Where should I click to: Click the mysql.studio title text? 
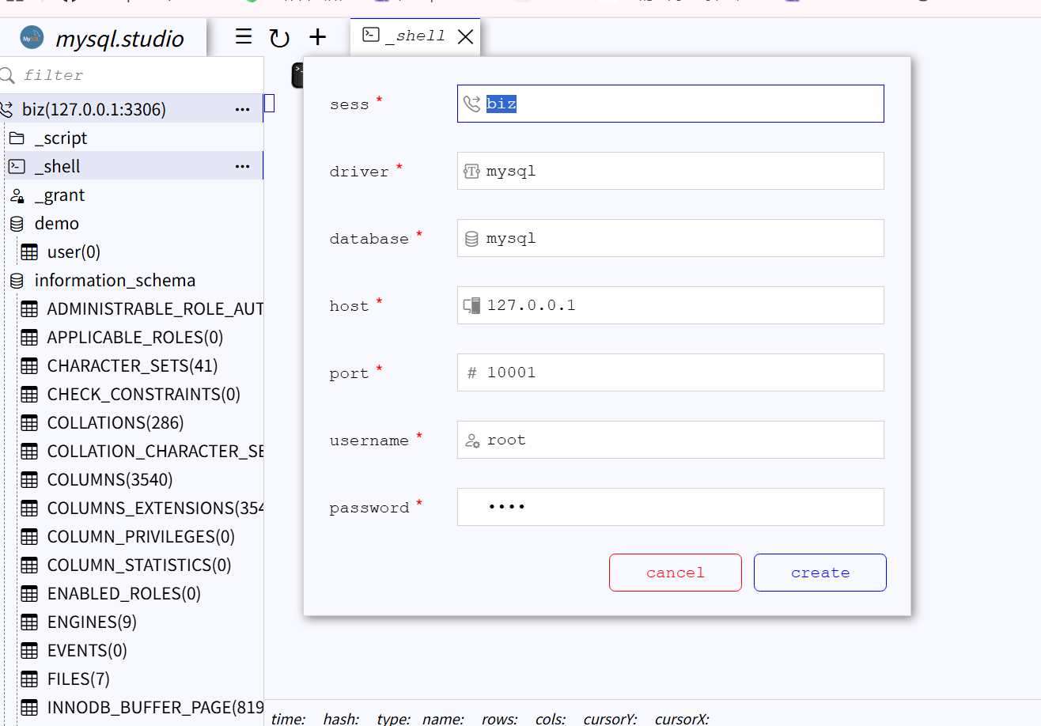click(119, 39)
